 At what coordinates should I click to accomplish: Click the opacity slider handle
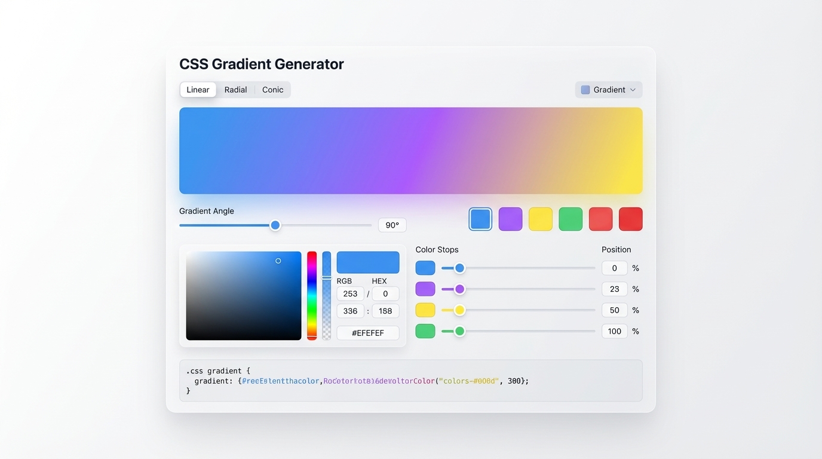point(326,279)
